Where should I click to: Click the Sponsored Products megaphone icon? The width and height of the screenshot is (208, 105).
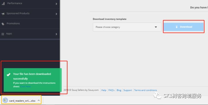3,14
